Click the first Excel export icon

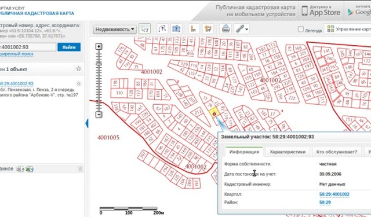(20, 169)
